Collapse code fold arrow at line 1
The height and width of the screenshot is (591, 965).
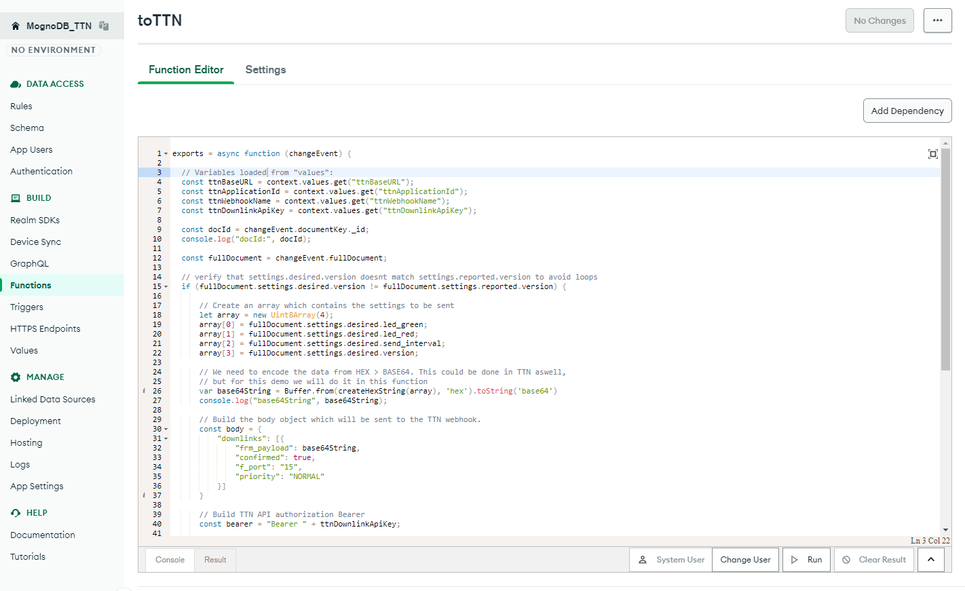166,154
